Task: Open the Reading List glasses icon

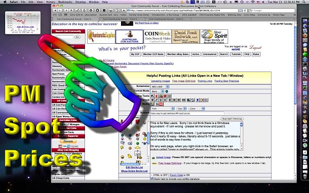Action: coord(55,15)
